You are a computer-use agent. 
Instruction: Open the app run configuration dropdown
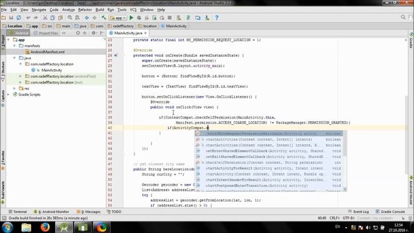coord(118,17)
